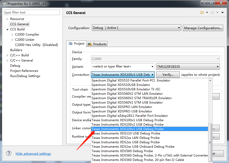Click the Manage Configurations button
229x163 pixels.
(203, 28)
